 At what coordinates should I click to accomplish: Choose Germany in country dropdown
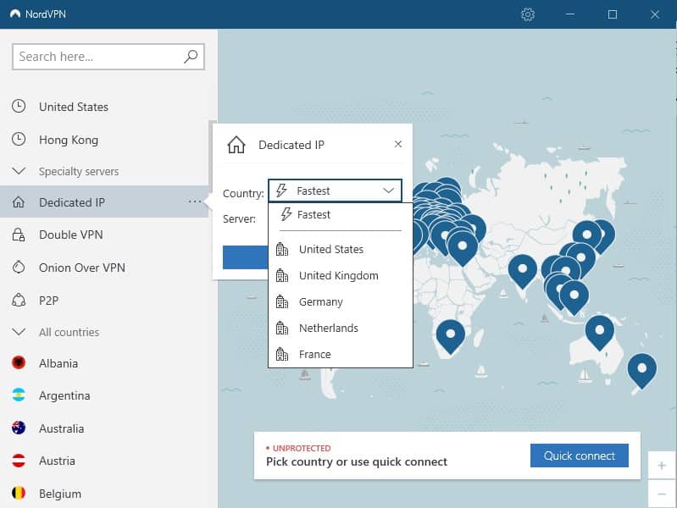(x=341, y=301)
